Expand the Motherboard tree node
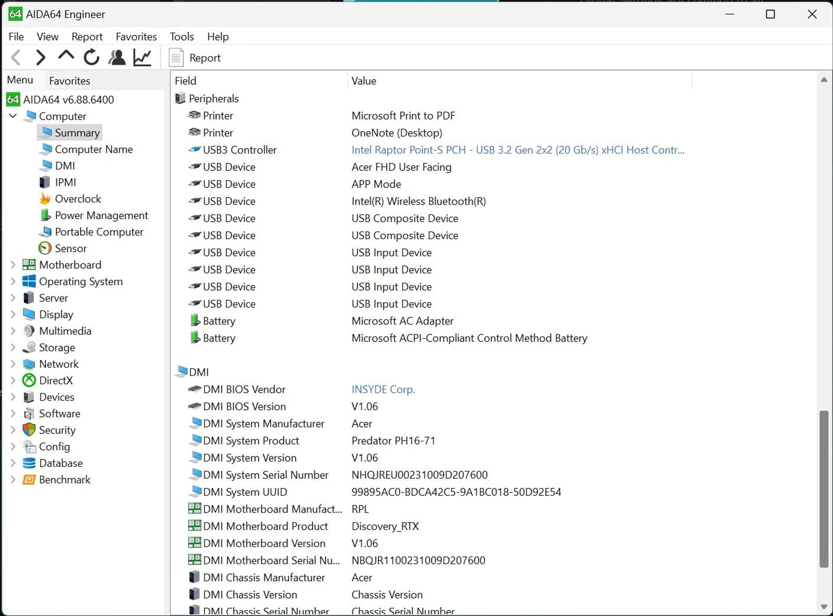The width and height of the screenshot is (833, 616). pyautogui.click(x=13, y=265)
